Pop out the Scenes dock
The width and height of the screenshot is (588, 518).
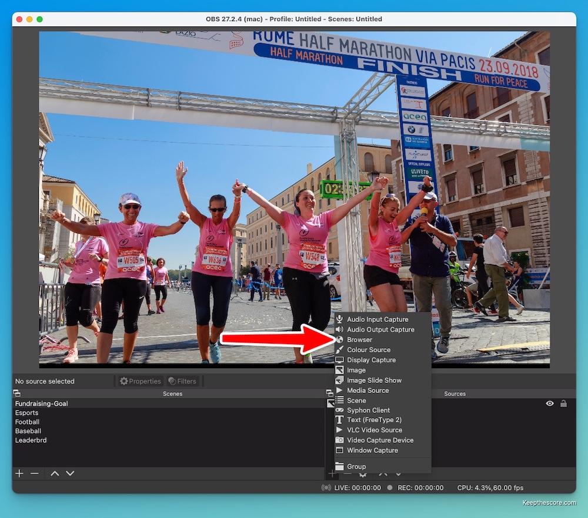pos(17,393)
